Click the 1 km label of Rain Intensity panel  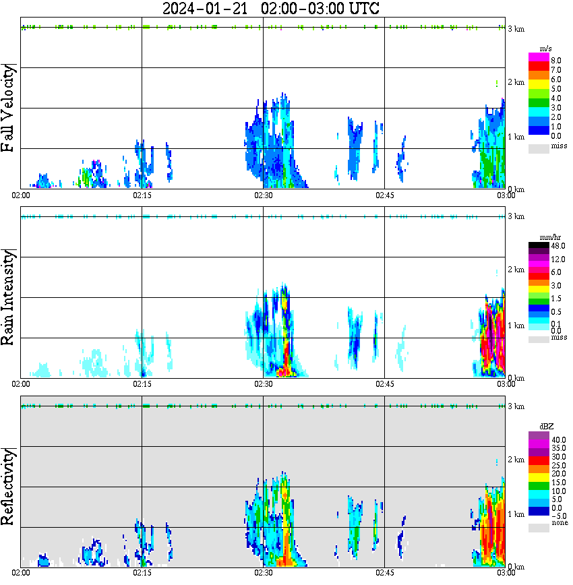point(516,326)
